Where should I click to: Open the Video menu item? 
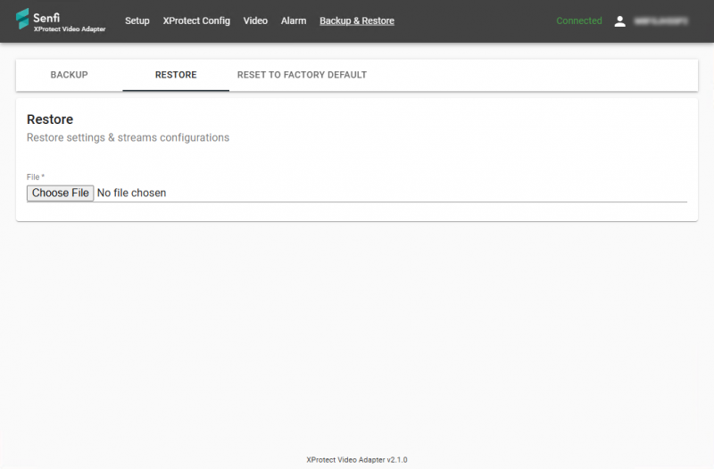pos(255,21)
